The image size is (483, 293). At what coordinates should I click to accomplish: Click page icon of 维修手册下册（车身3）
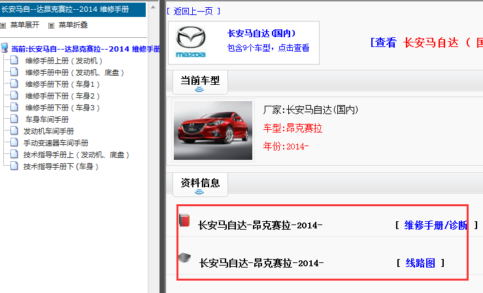coord(14,106)
